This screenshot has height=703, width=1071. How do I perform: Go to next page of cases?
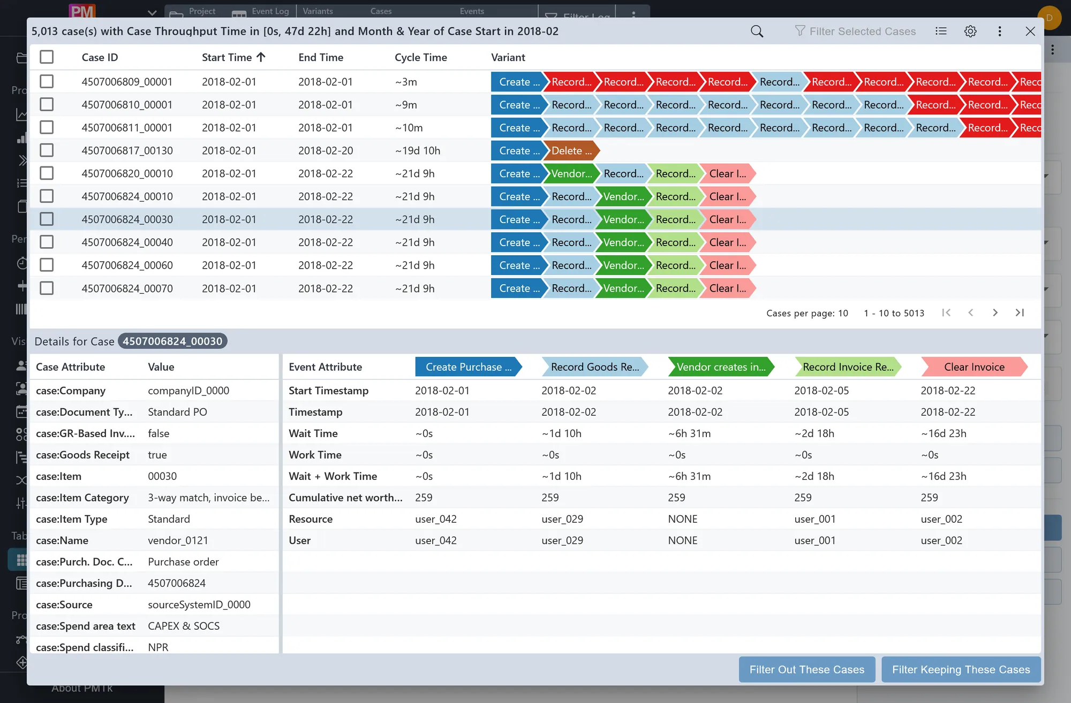point(995,312)
